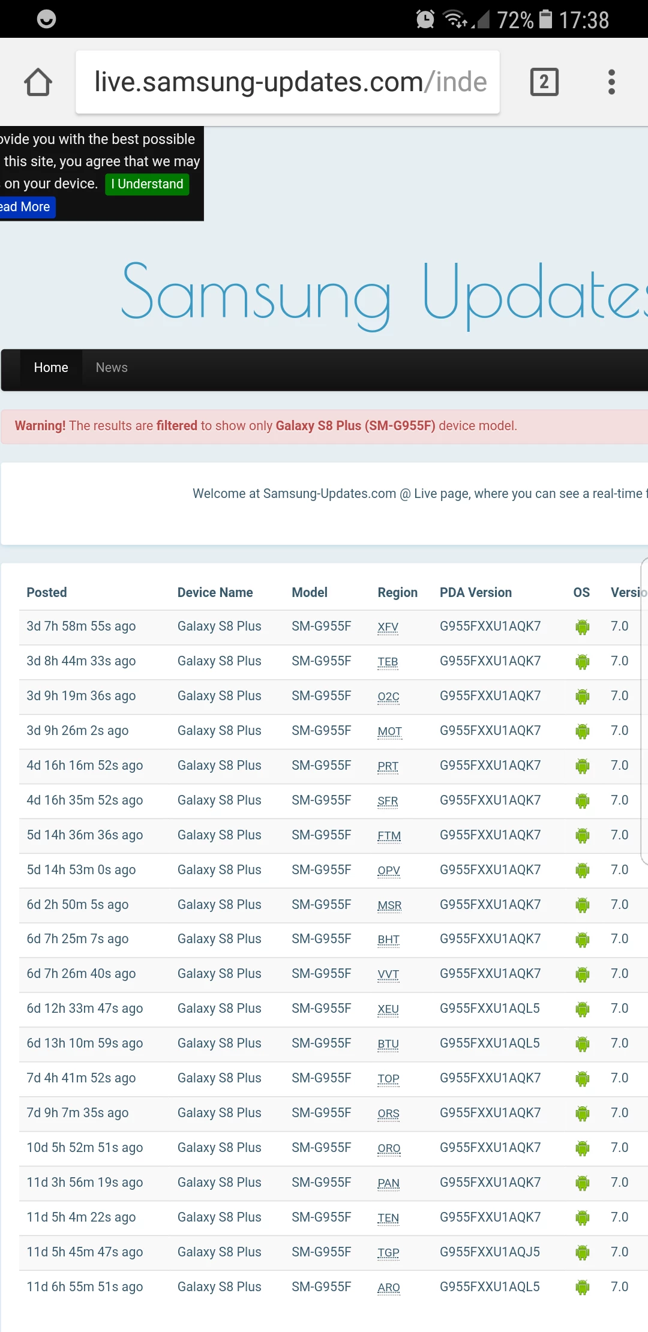The height and width of the screenshot is (1332, 648).
Task: Accept cookies with I Understand button
Action: 147,184
